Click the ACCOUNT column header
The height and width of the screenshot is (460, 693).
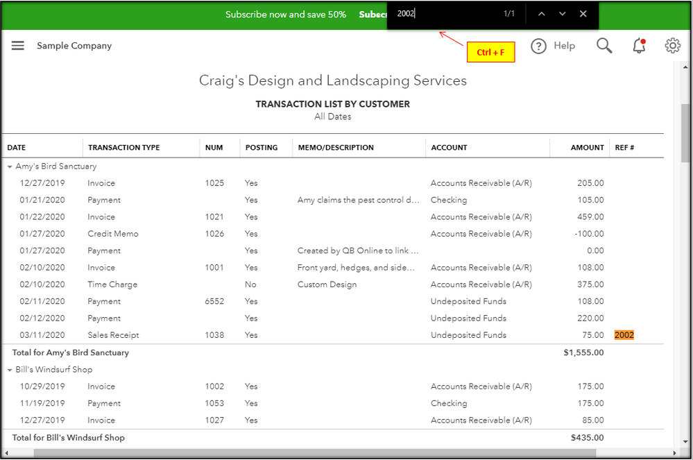click(x=449, y=148)
